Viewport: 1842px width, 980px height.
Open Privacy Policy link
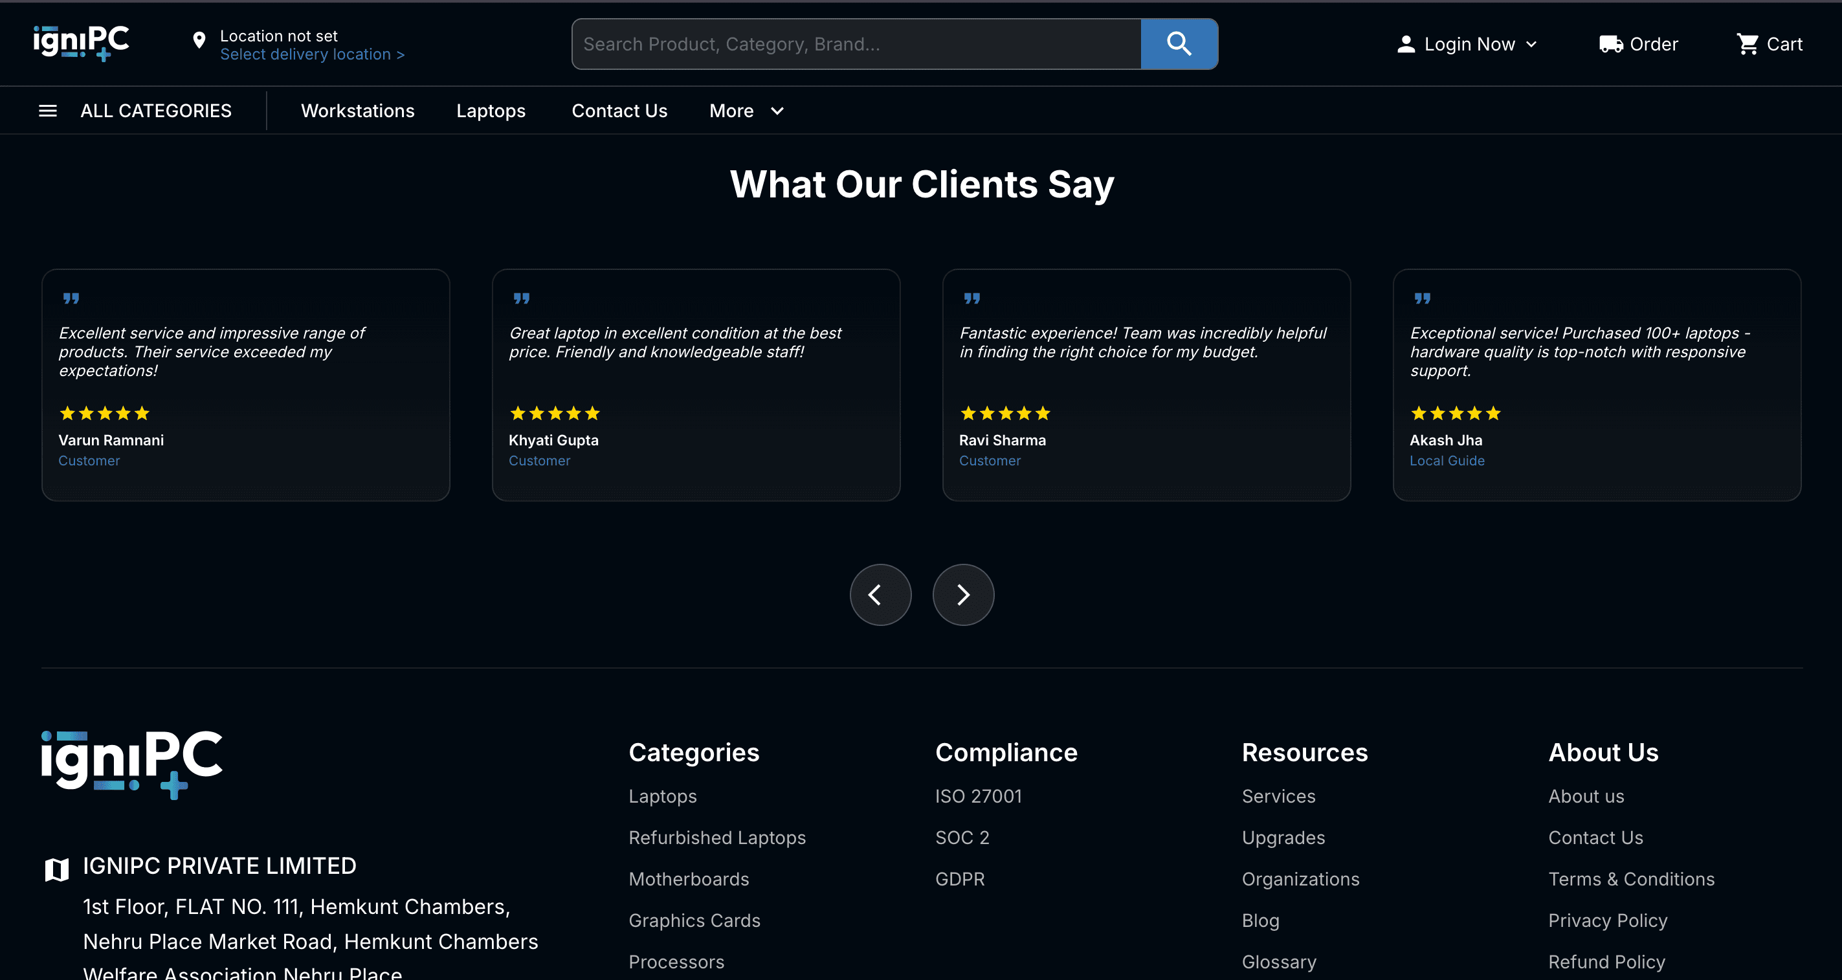coord(1608,920)
